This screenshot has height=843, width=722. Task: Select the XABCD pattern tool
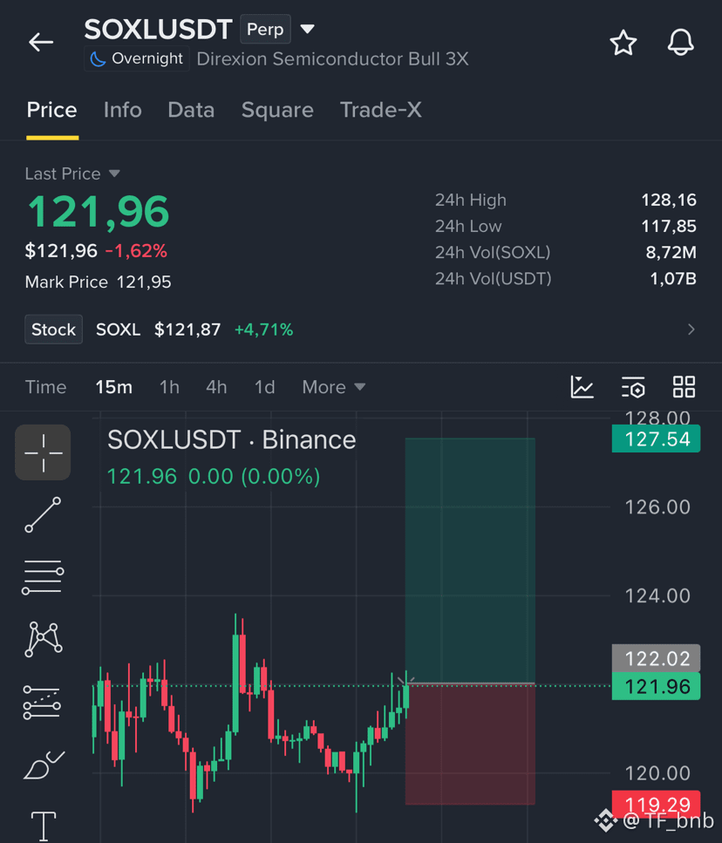pos(43,639)
